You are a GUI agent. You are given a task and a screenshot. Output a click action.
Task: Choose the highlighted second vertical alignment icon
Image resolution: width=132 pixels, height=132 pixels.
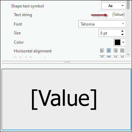click(109, 56)
